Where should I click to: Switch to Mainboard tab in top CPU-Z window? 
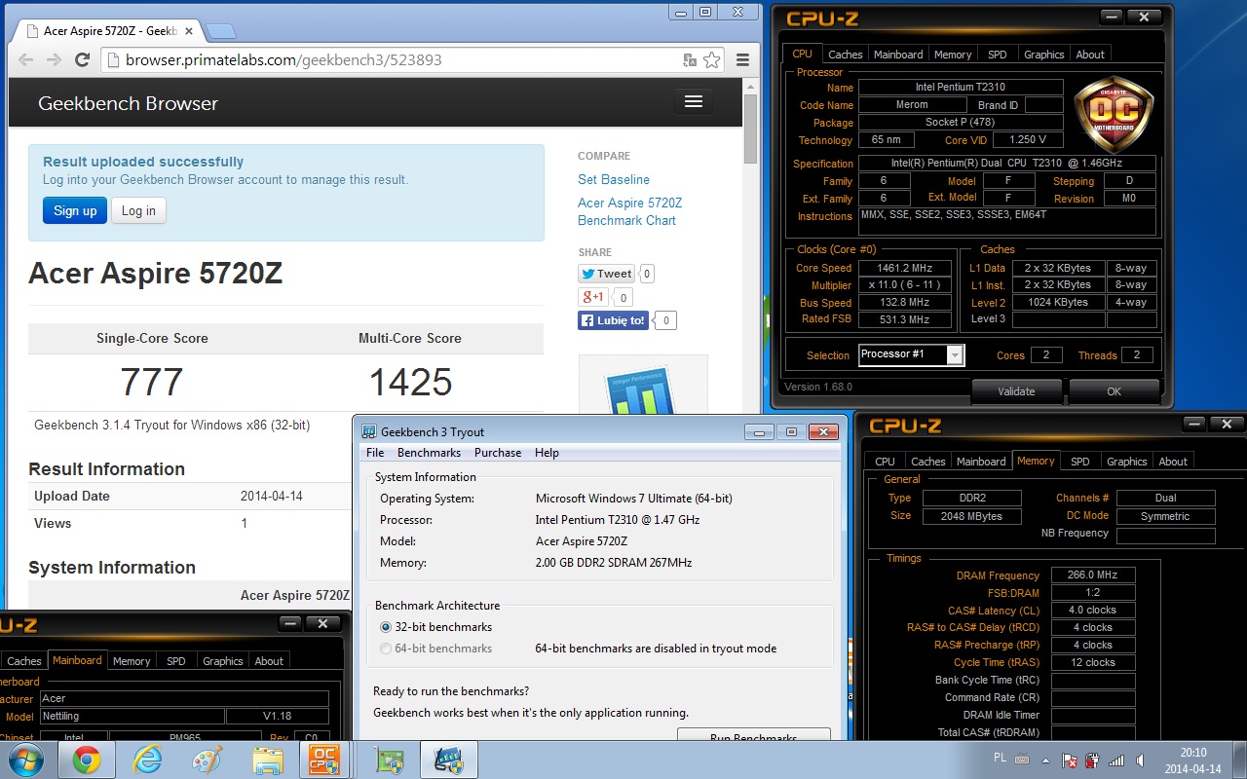(898, 55)
